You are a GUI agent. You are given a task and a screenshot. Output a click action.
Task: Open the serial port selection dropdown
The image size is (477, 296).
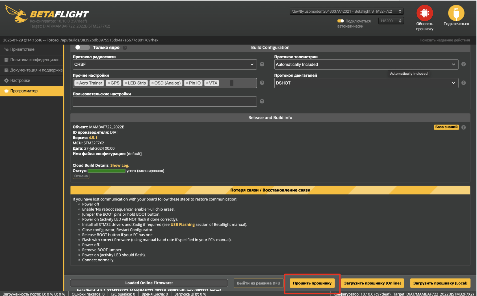click(346, 11)
